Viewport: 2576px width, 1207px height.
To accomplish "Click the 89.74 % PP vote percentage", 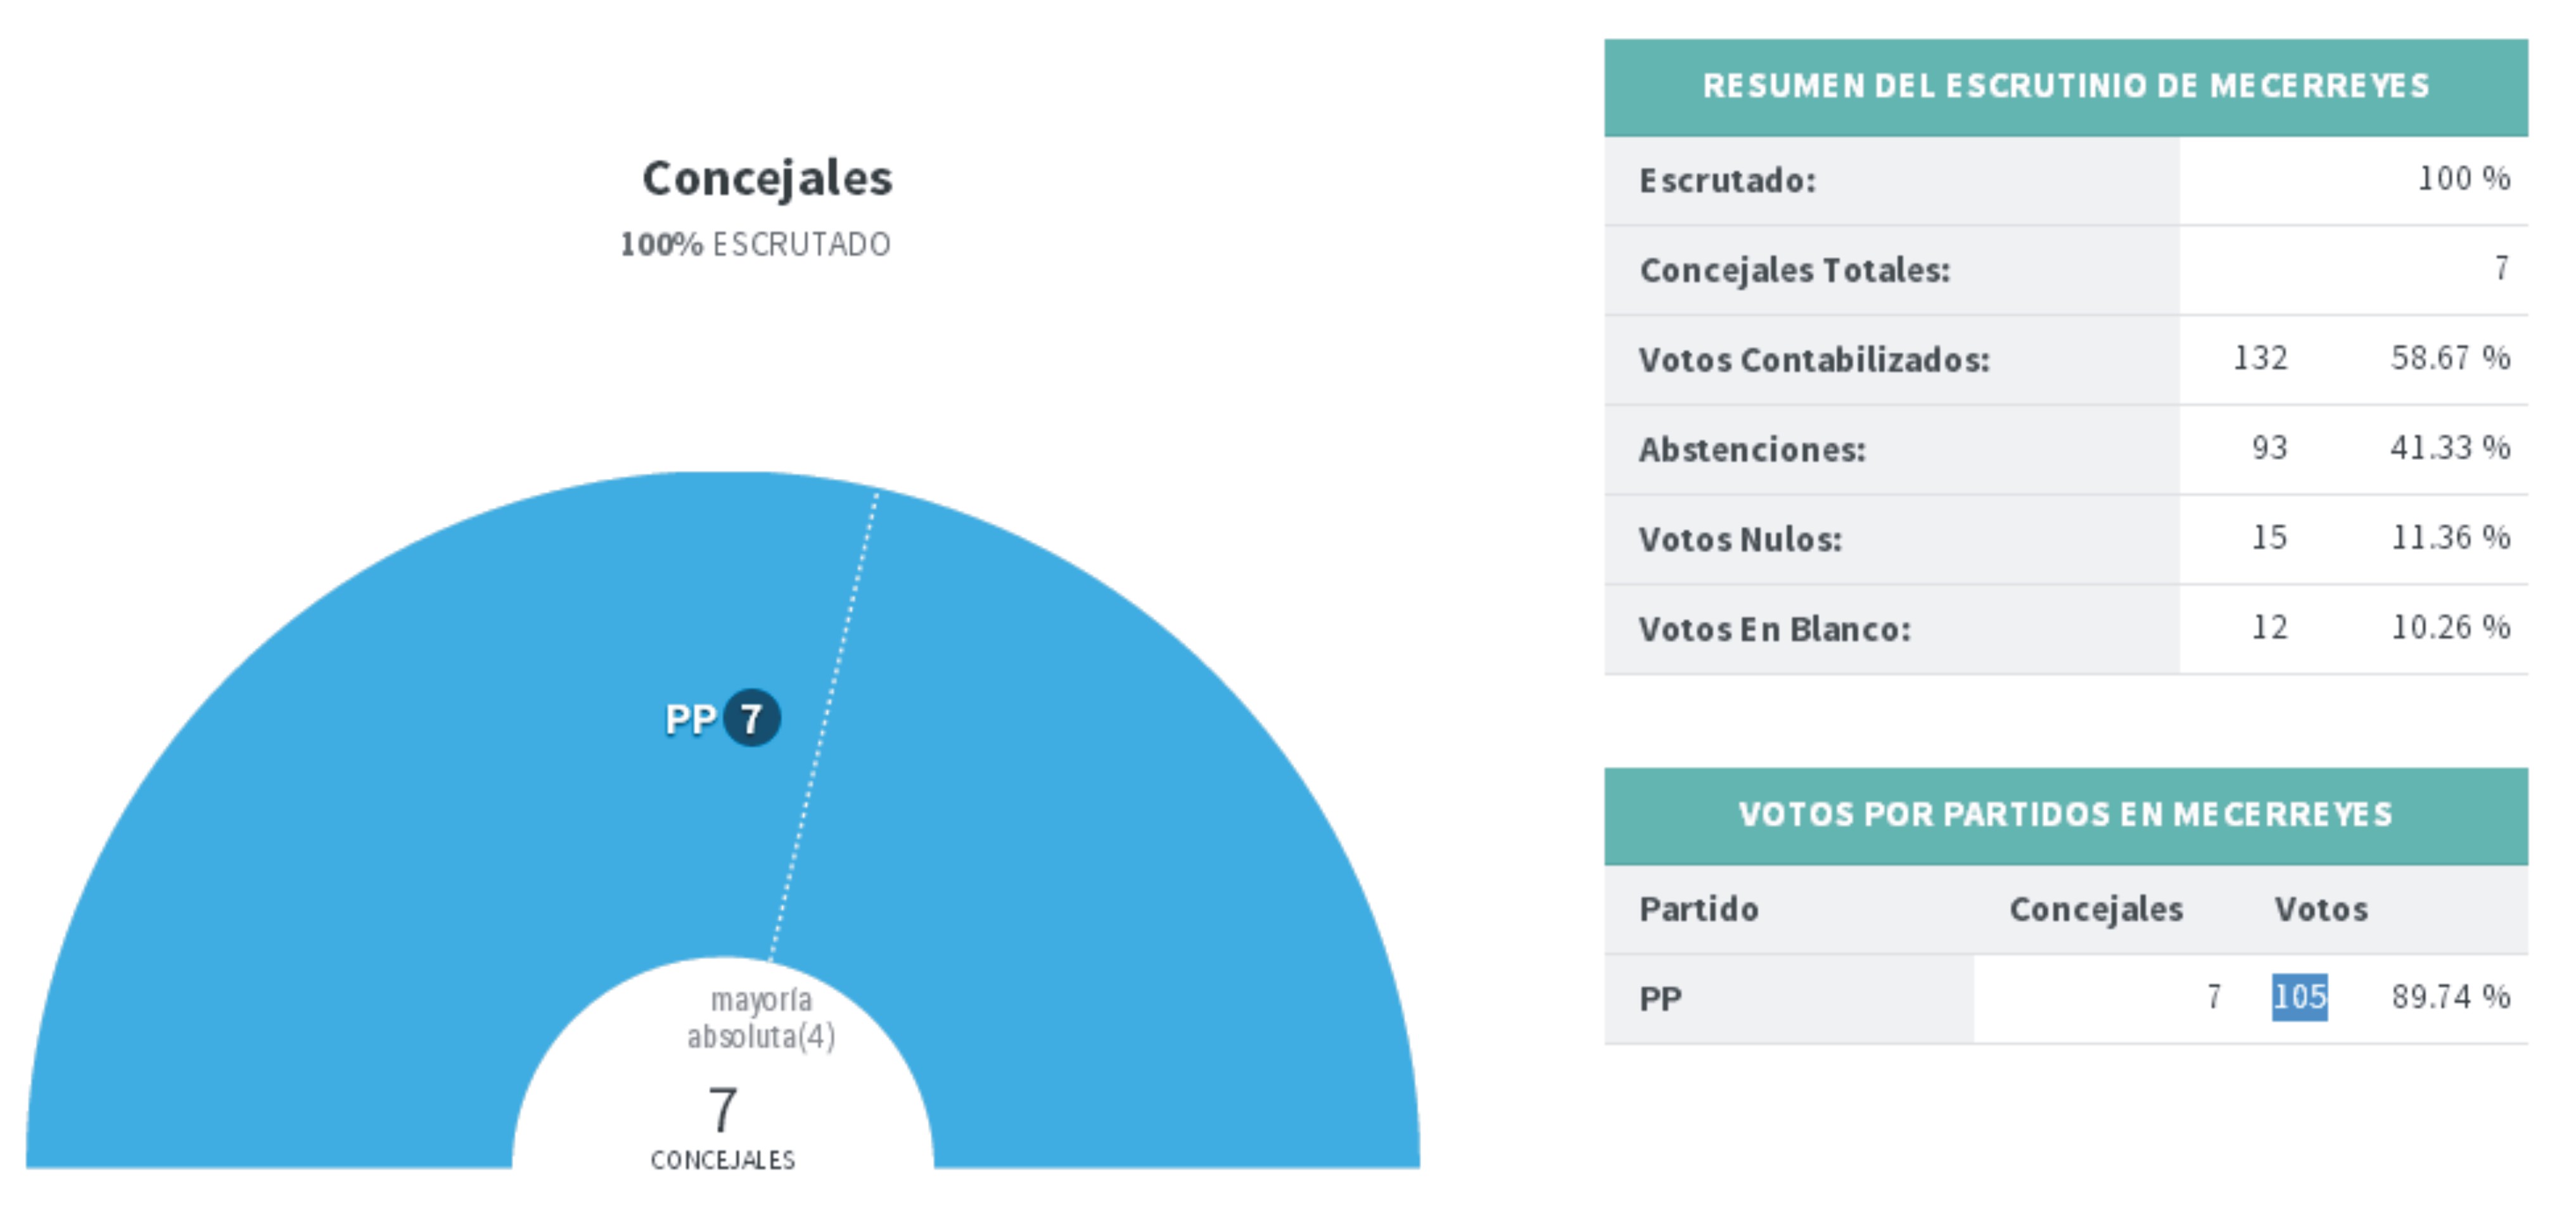I will (x=2450, y=997).
